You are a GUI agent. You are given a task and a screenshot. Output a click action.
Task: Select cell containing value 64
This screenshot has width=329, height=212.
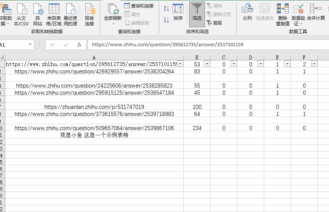pos(197,114)
